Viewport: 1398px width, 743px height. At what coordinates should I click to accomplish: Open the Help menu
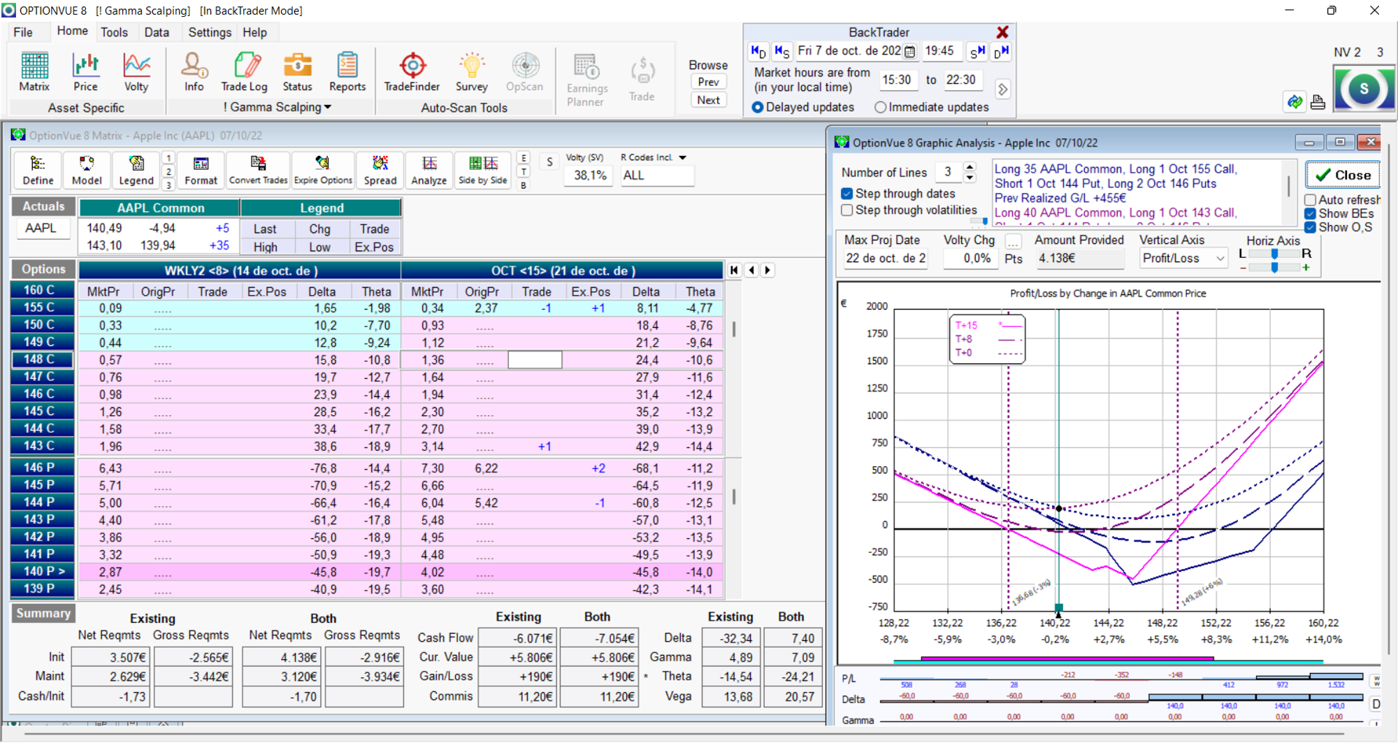(x=254, y=32)
